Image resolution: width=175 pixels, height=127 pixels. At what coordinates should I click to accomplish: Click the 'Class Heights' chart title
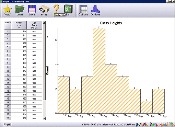pos(111,23)
